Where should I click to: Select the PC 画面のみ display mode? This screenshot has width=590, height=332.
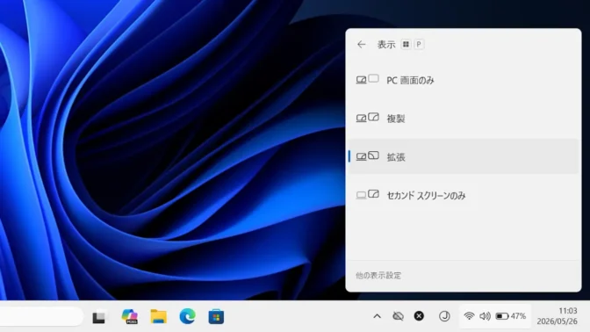coord(464,80)
